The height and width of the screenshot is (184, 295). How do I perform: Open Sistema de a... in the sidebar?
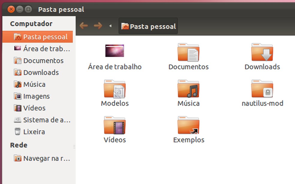(x=38, y=120)
